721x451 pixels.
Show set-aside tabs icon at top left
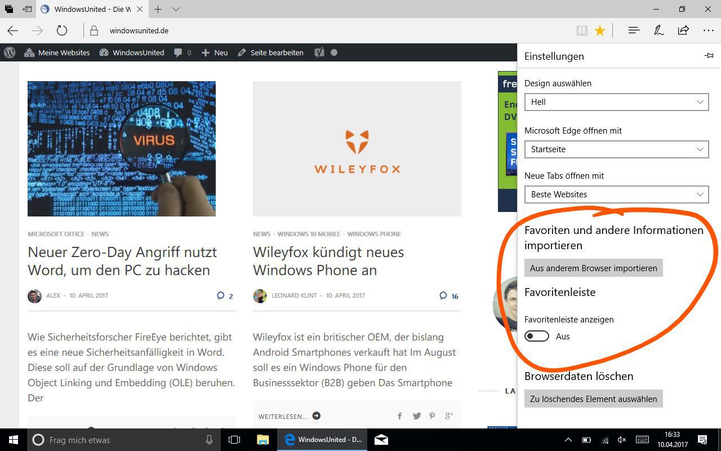9,9
